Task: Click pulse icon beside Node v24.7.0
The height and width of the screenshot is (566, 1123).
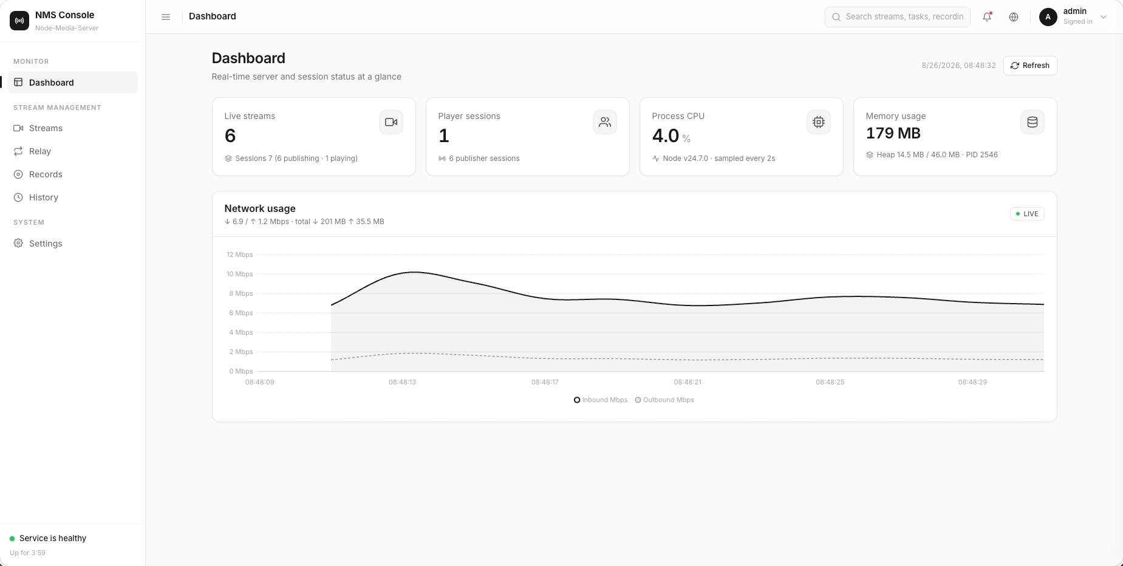Action: pos(656,159)
